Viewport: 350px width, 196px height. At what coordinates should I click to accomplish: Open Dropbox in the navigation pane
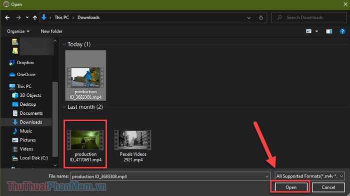pos(25,63)
